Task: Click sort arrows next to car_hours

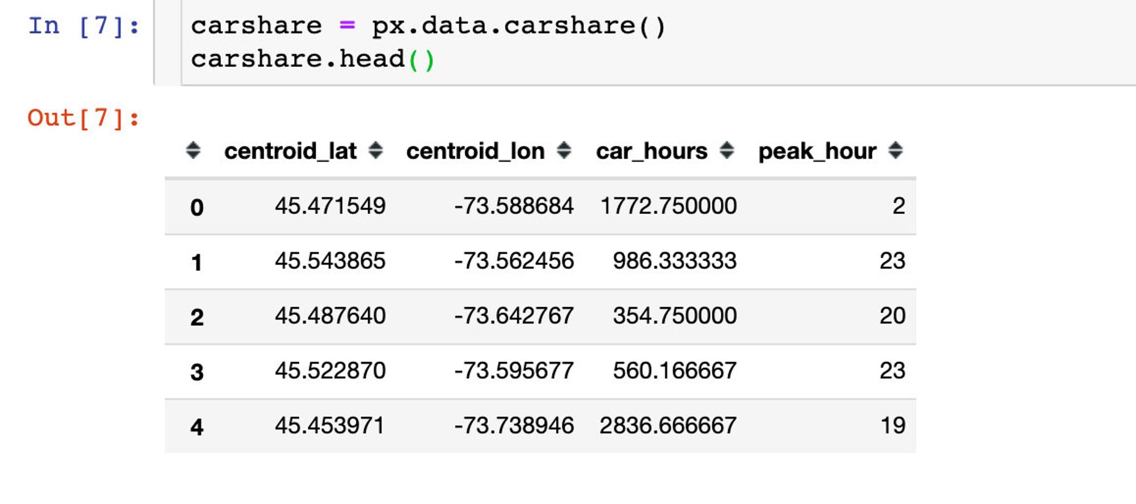Action: click(x=726, y=151)
